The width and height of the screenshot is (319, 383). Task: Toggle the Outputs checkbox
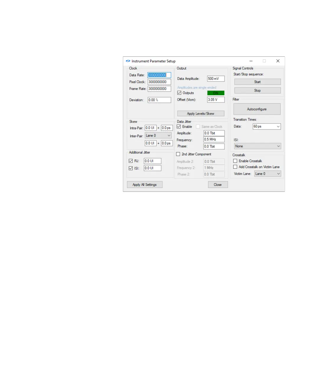click(x=179, y=93)
